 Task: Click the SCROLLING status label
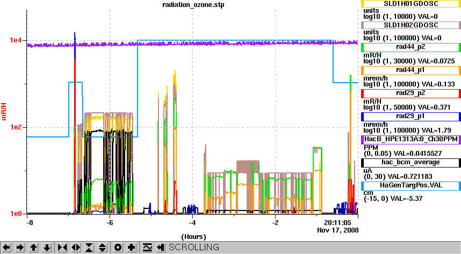[194, 247]
